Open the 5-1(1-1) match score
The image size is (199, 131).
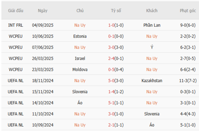tap(116, 103)
